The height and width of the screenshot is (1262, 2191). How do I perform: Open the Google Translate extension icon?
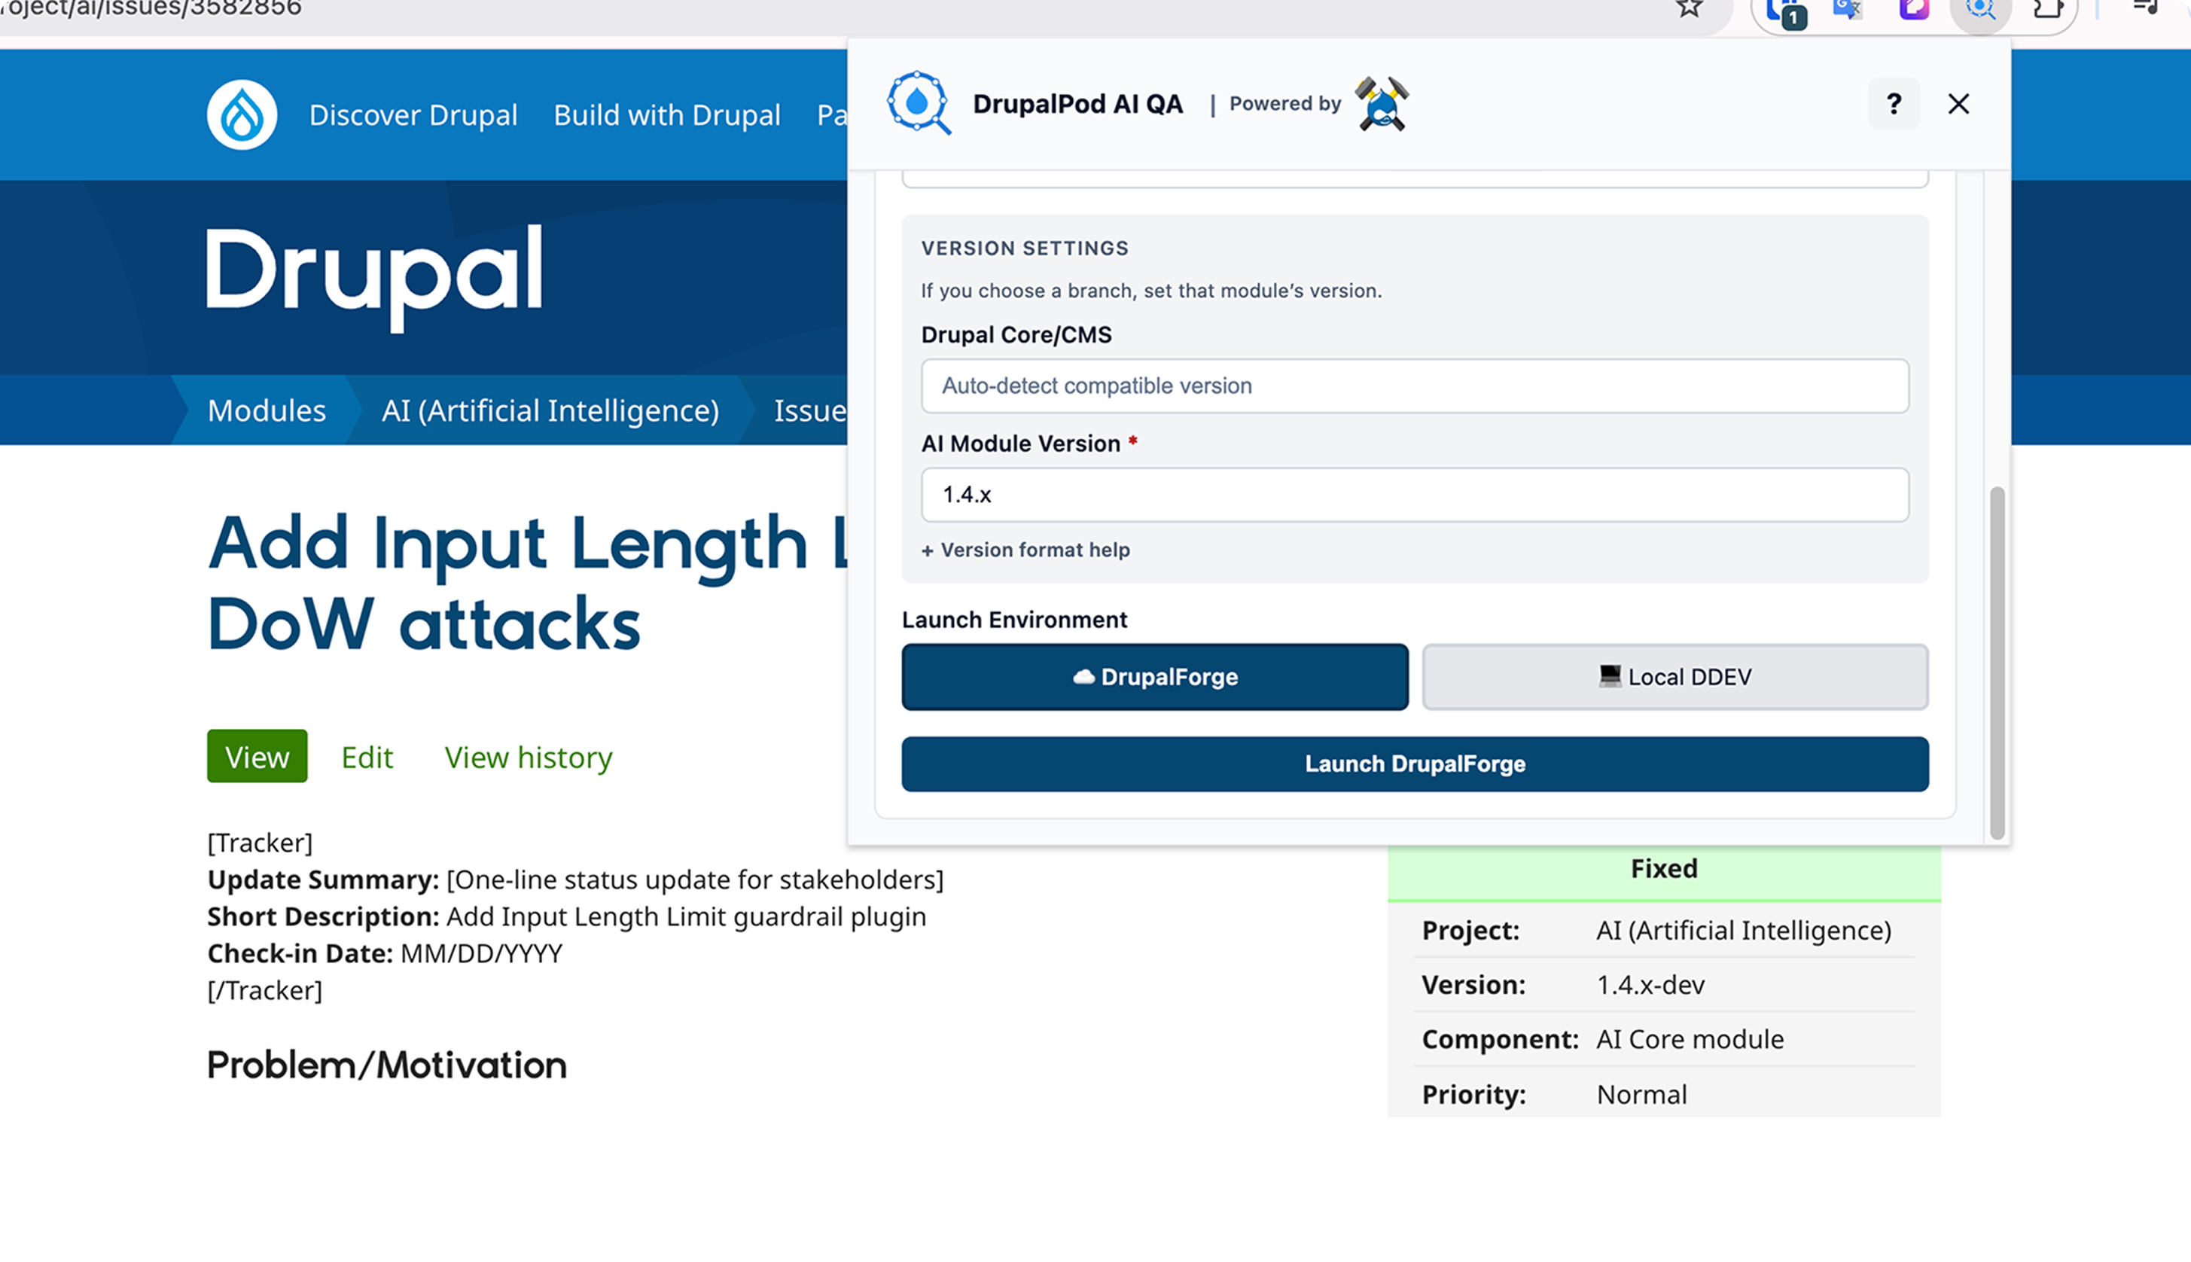1848,9
